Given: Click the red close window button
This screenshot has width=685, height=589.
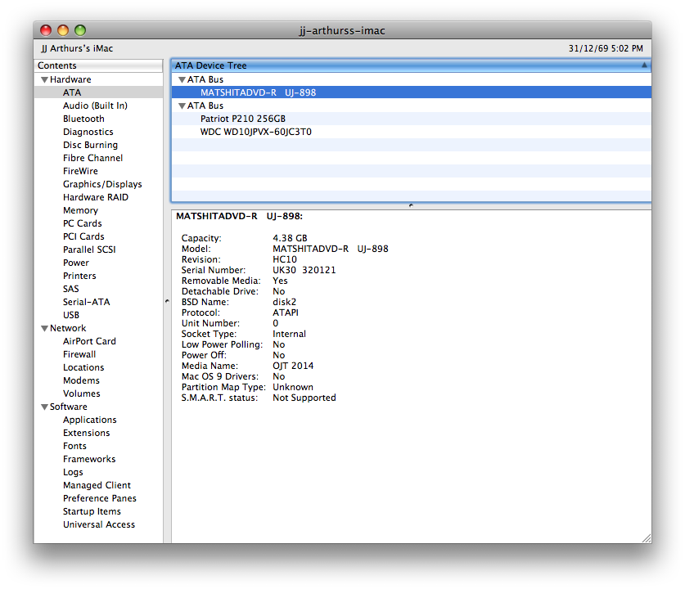Looking at the screenshot, I should click(46, 30).
